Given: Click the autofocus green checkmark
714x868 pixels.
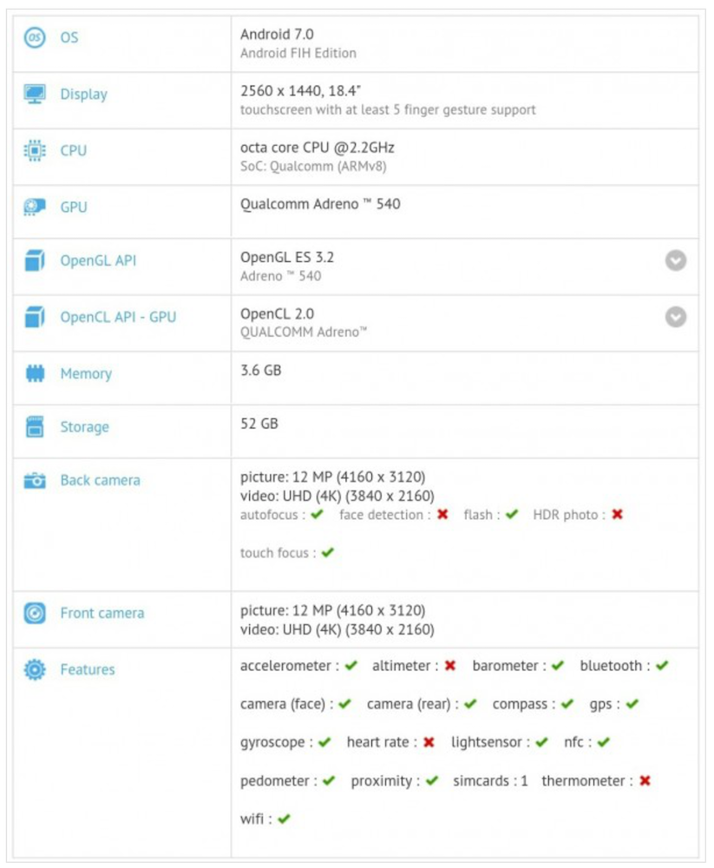Looking at the screenshot, I should click(x=318, y=515).
